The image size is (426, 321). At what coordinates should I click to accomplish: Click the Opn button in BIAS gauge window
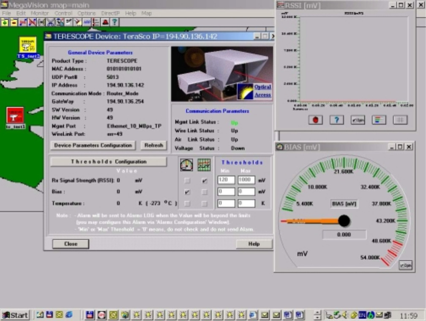[x=405, y=265]
